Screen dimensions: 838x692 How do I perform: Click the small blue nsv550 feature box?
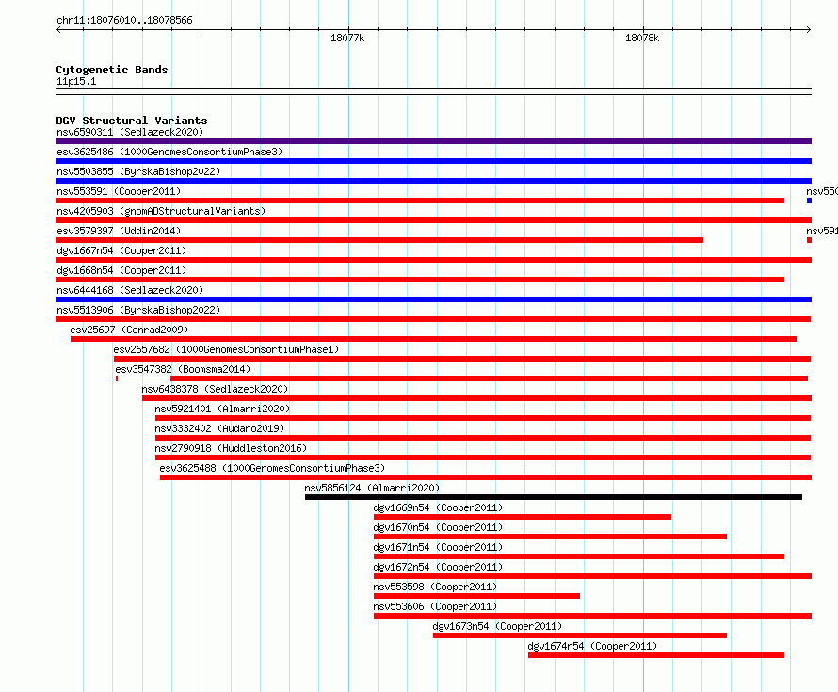(809, 201)
